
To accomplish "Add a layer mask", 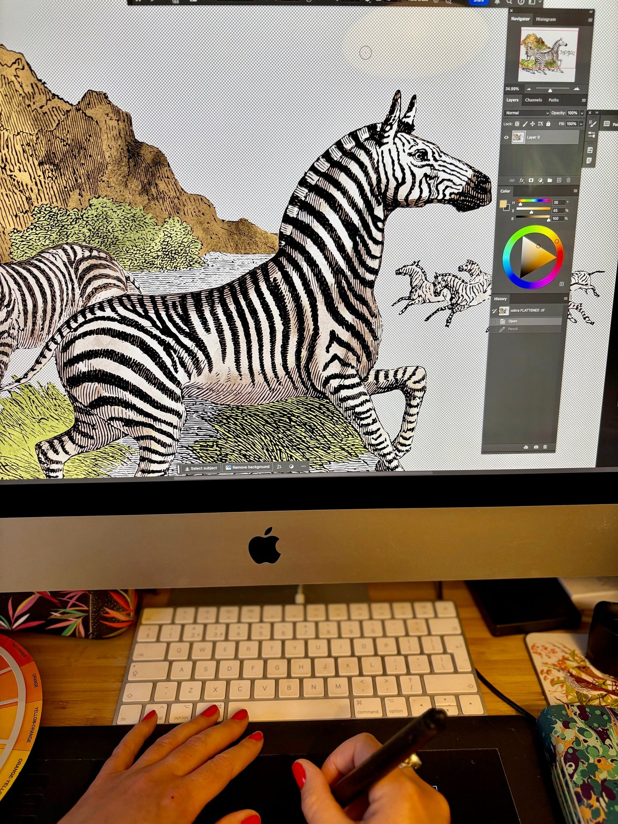I will (x=531, y=180).
